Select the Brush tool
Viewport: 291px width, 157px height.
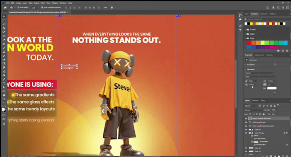pyautogui.click(x=4, y=48)
